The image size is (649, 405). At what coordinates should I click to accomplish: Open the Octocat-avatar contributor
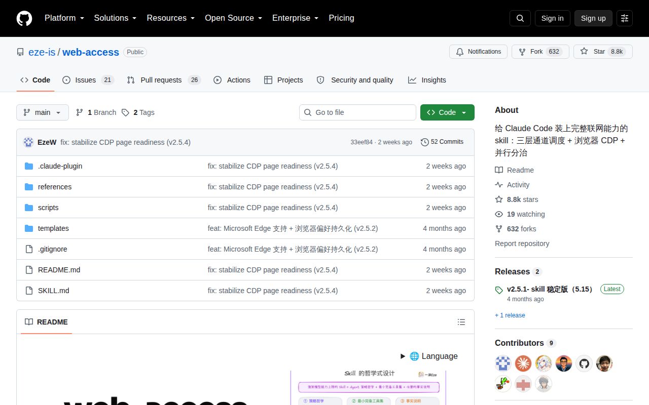[584, 363]
